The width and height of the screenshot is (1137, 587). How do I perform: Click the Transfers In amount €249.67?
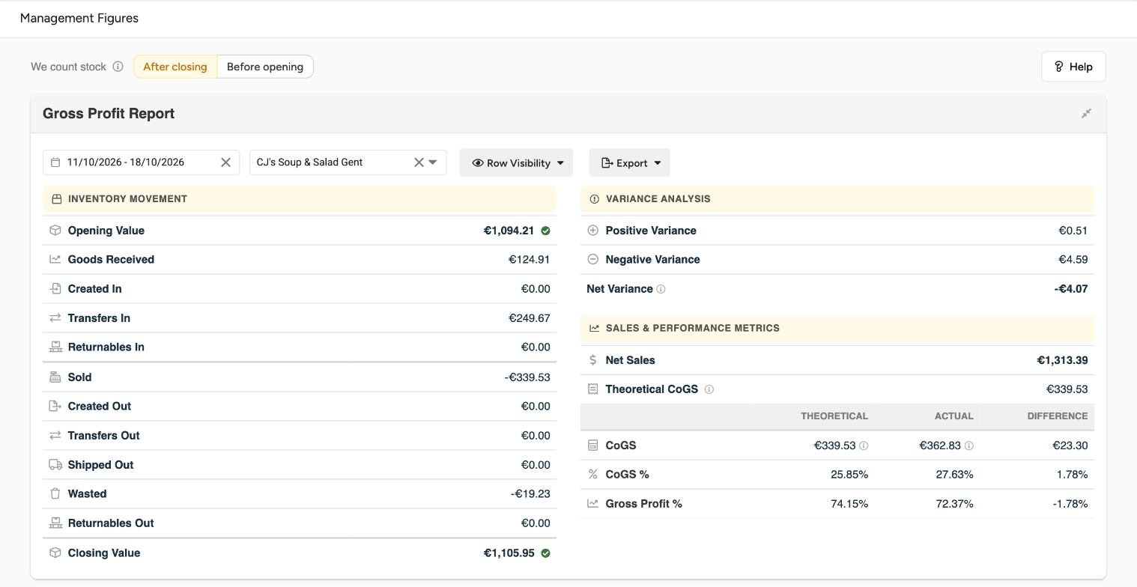530,318
